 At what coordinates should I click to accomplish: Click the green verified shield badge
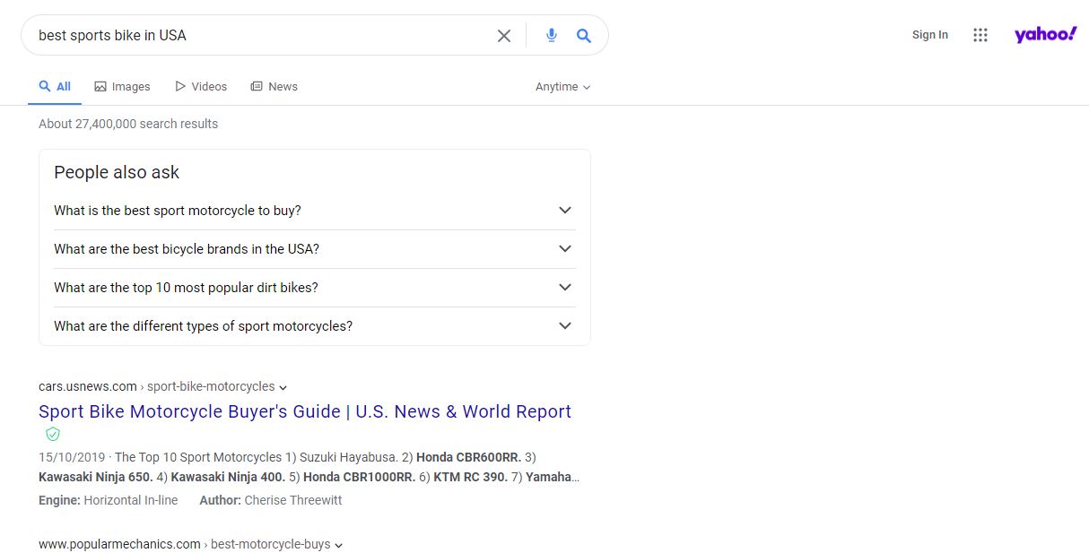[x=53, y=435]
